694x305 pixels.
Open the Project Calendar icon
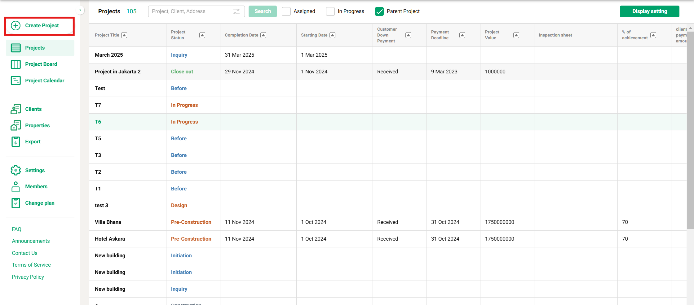click(16, 81)
